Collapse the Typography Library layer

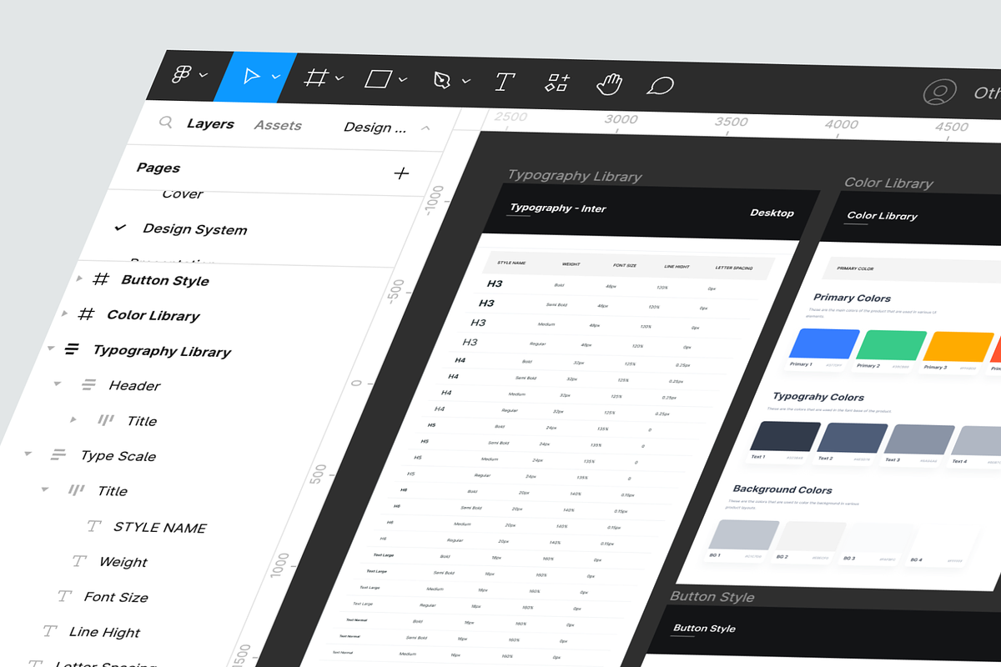click(x=50, y=349)
